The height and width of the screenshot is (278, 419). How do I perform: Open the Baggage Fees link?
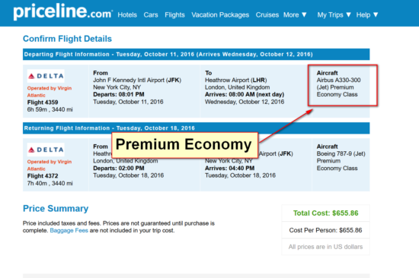69,231
